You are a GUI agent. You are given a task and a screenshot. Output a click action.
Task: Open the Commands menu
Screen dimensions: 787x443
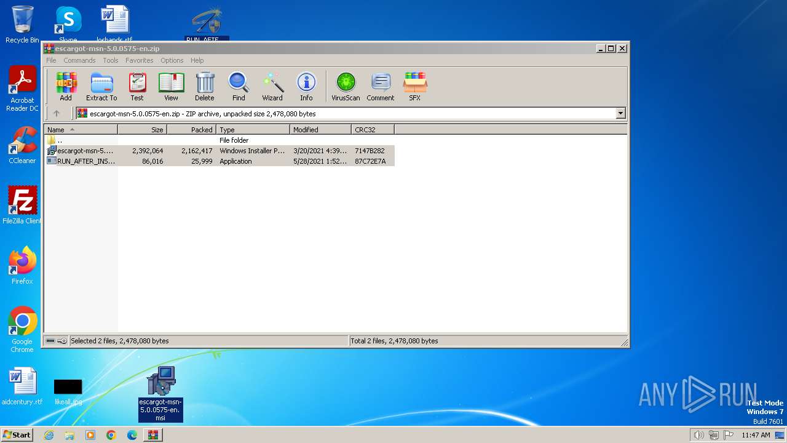[x=79, y=60]
